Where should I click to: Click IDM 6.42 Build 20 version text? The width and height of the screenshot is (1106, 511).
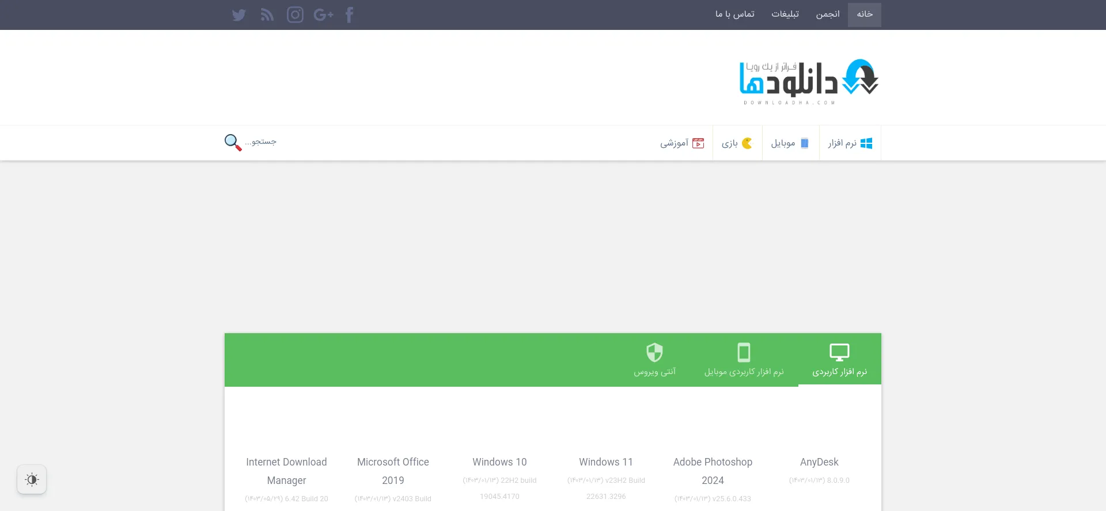tap(286, 499)
